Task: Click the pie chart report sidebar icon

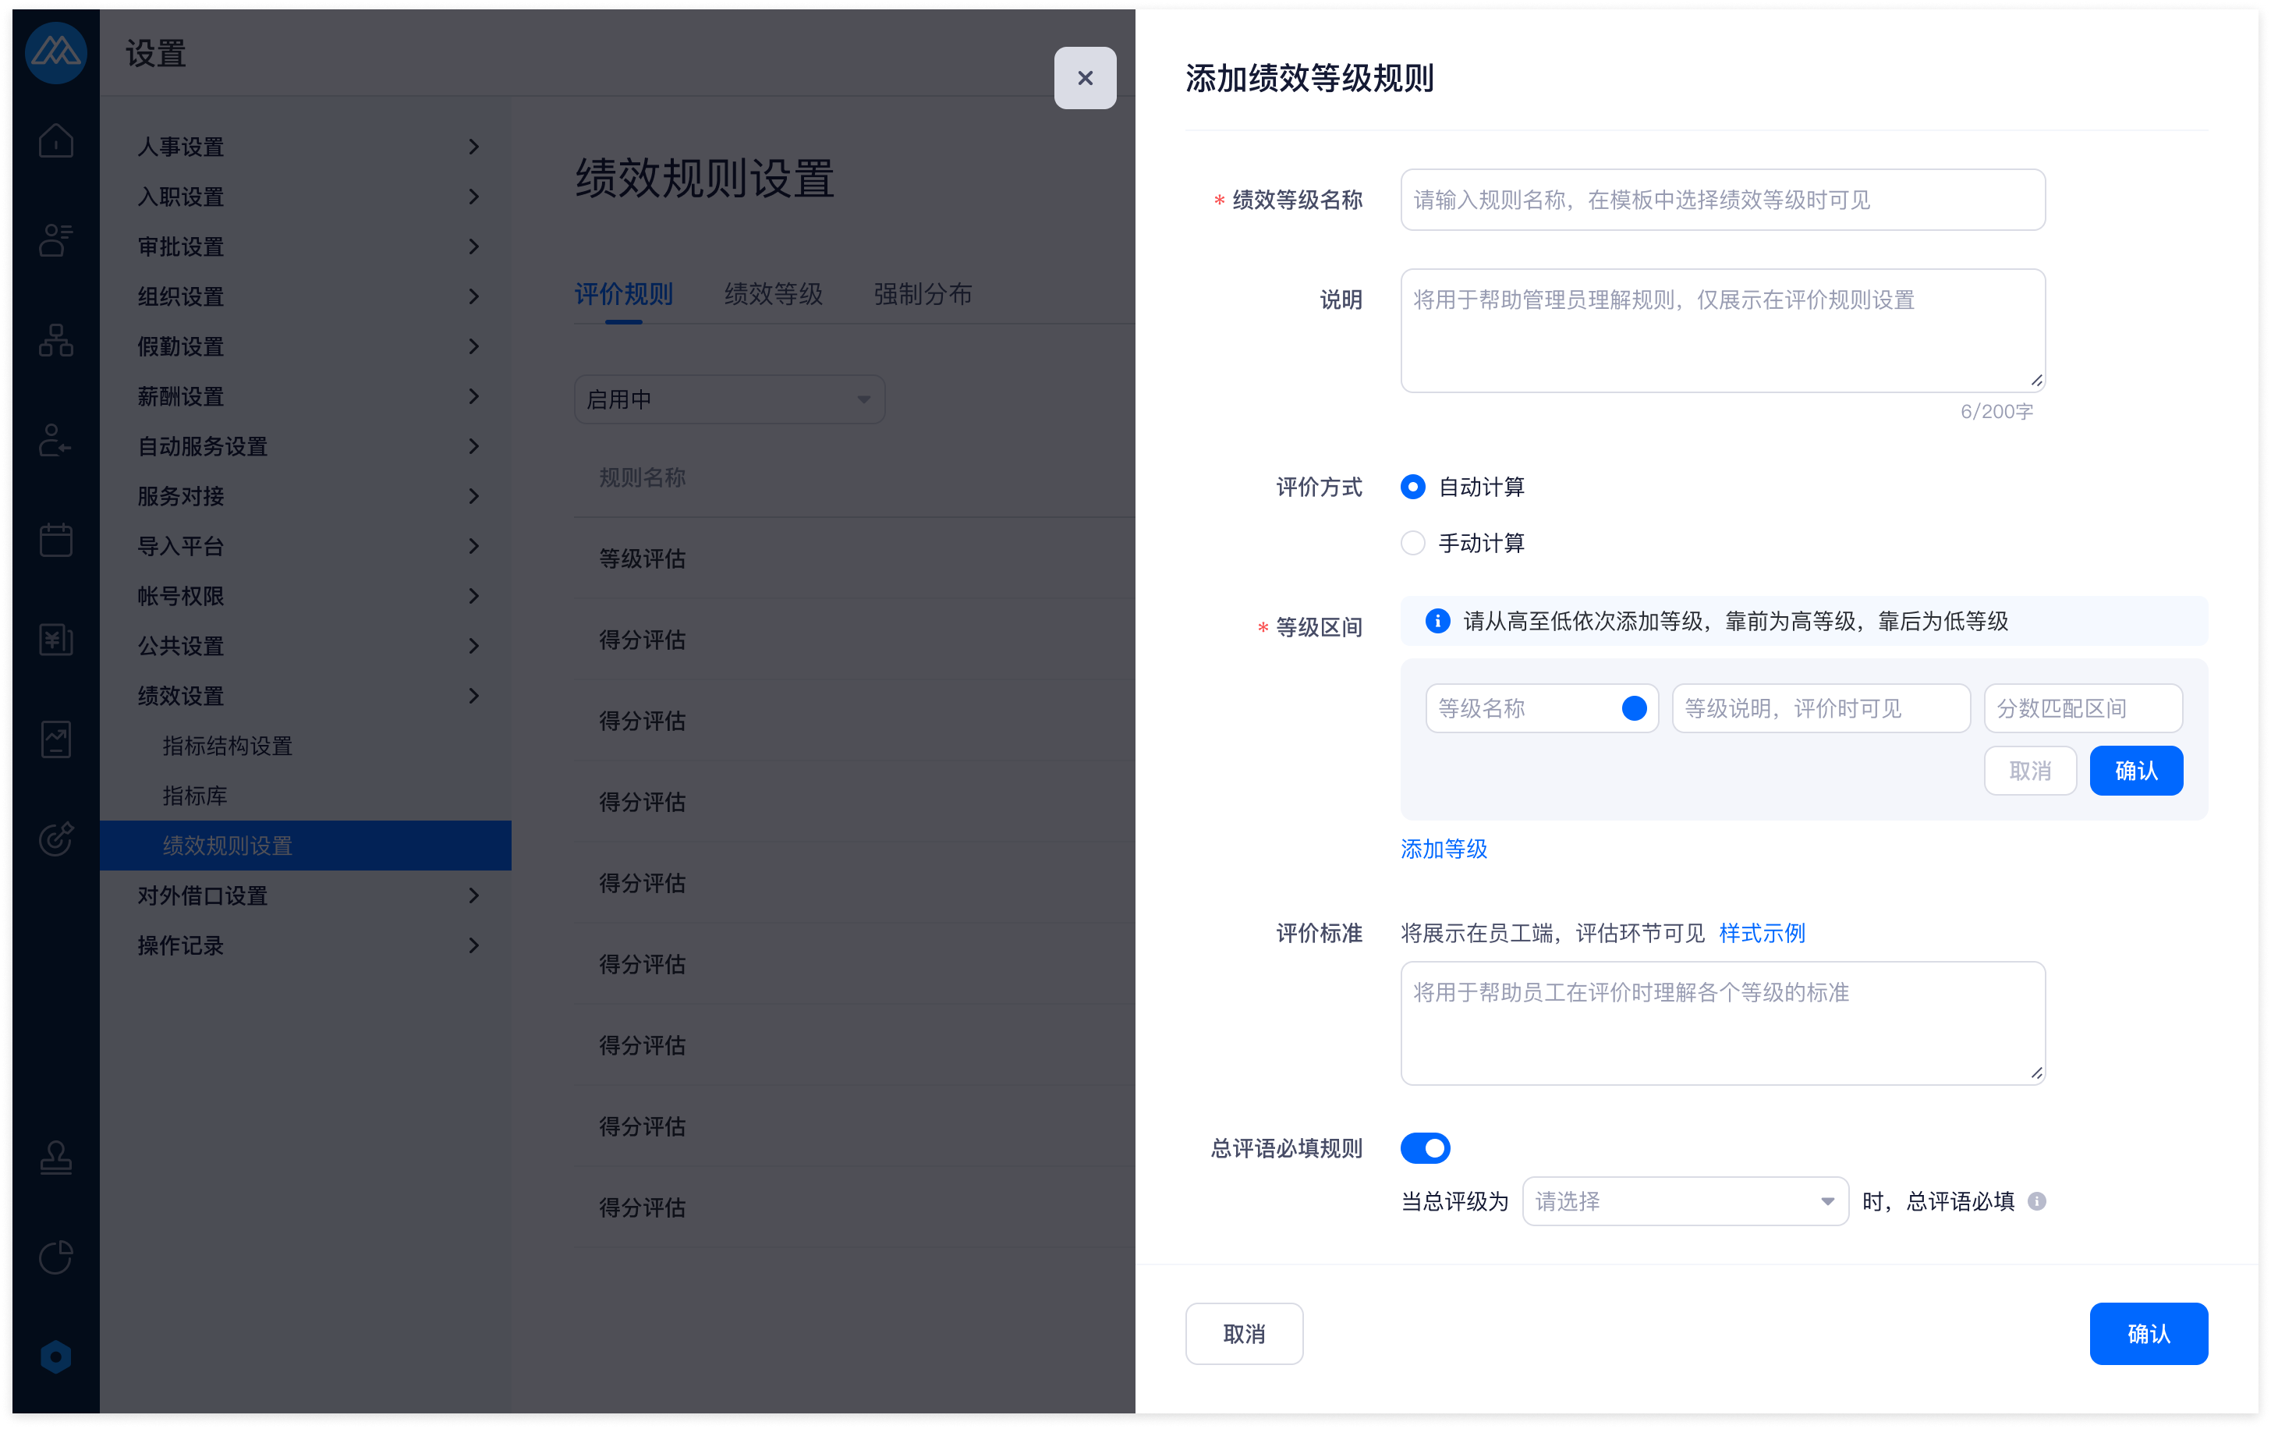Action: point(55,1257)
